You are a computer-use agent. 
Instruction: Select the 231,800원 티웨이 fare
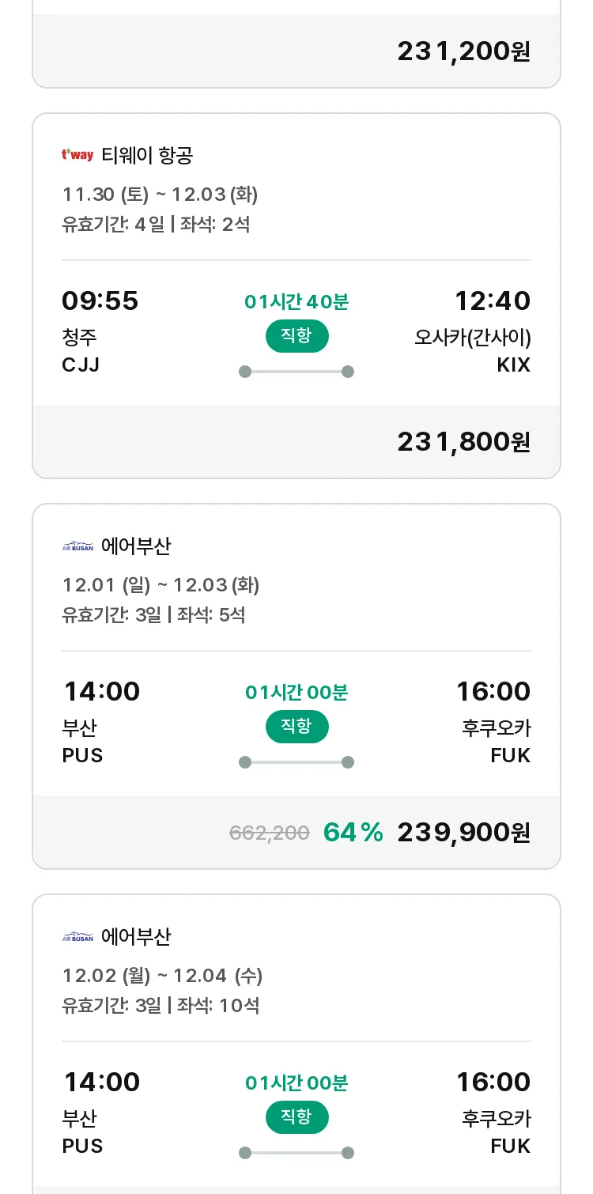[x=463, y=442]
